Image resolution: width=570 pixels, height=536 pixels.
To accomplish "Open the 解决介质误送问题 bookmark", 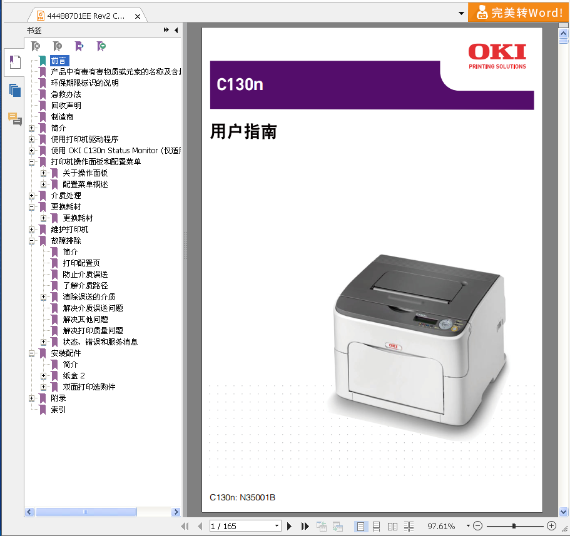I will [x=93, y=308].
